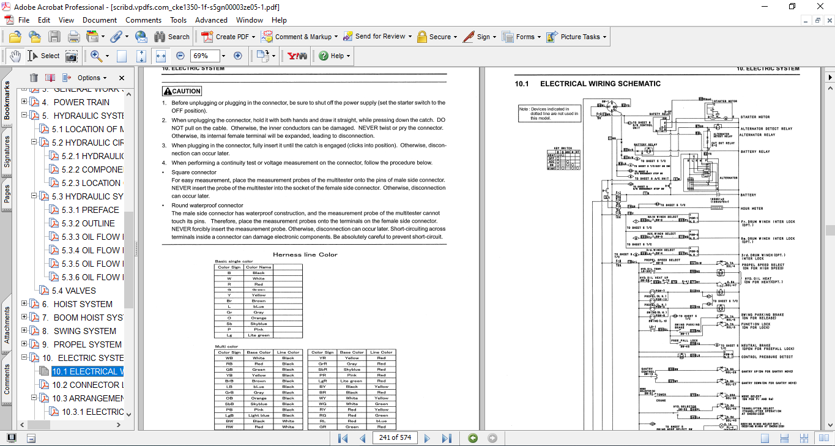Enable Single Page layout view
Viewport: 835px width, 446px height.
[x=765, y=438]
